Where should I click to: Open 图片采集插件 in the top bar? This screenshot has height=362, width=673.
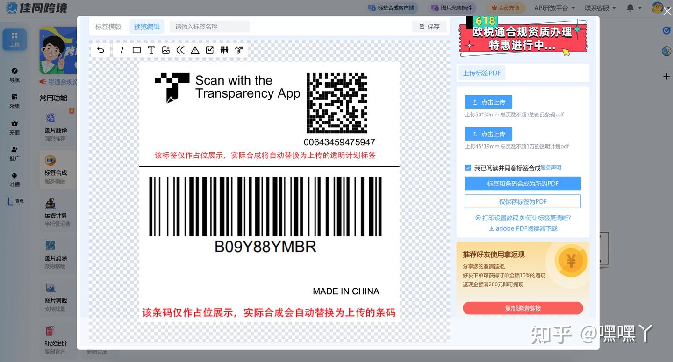point(452,8)
